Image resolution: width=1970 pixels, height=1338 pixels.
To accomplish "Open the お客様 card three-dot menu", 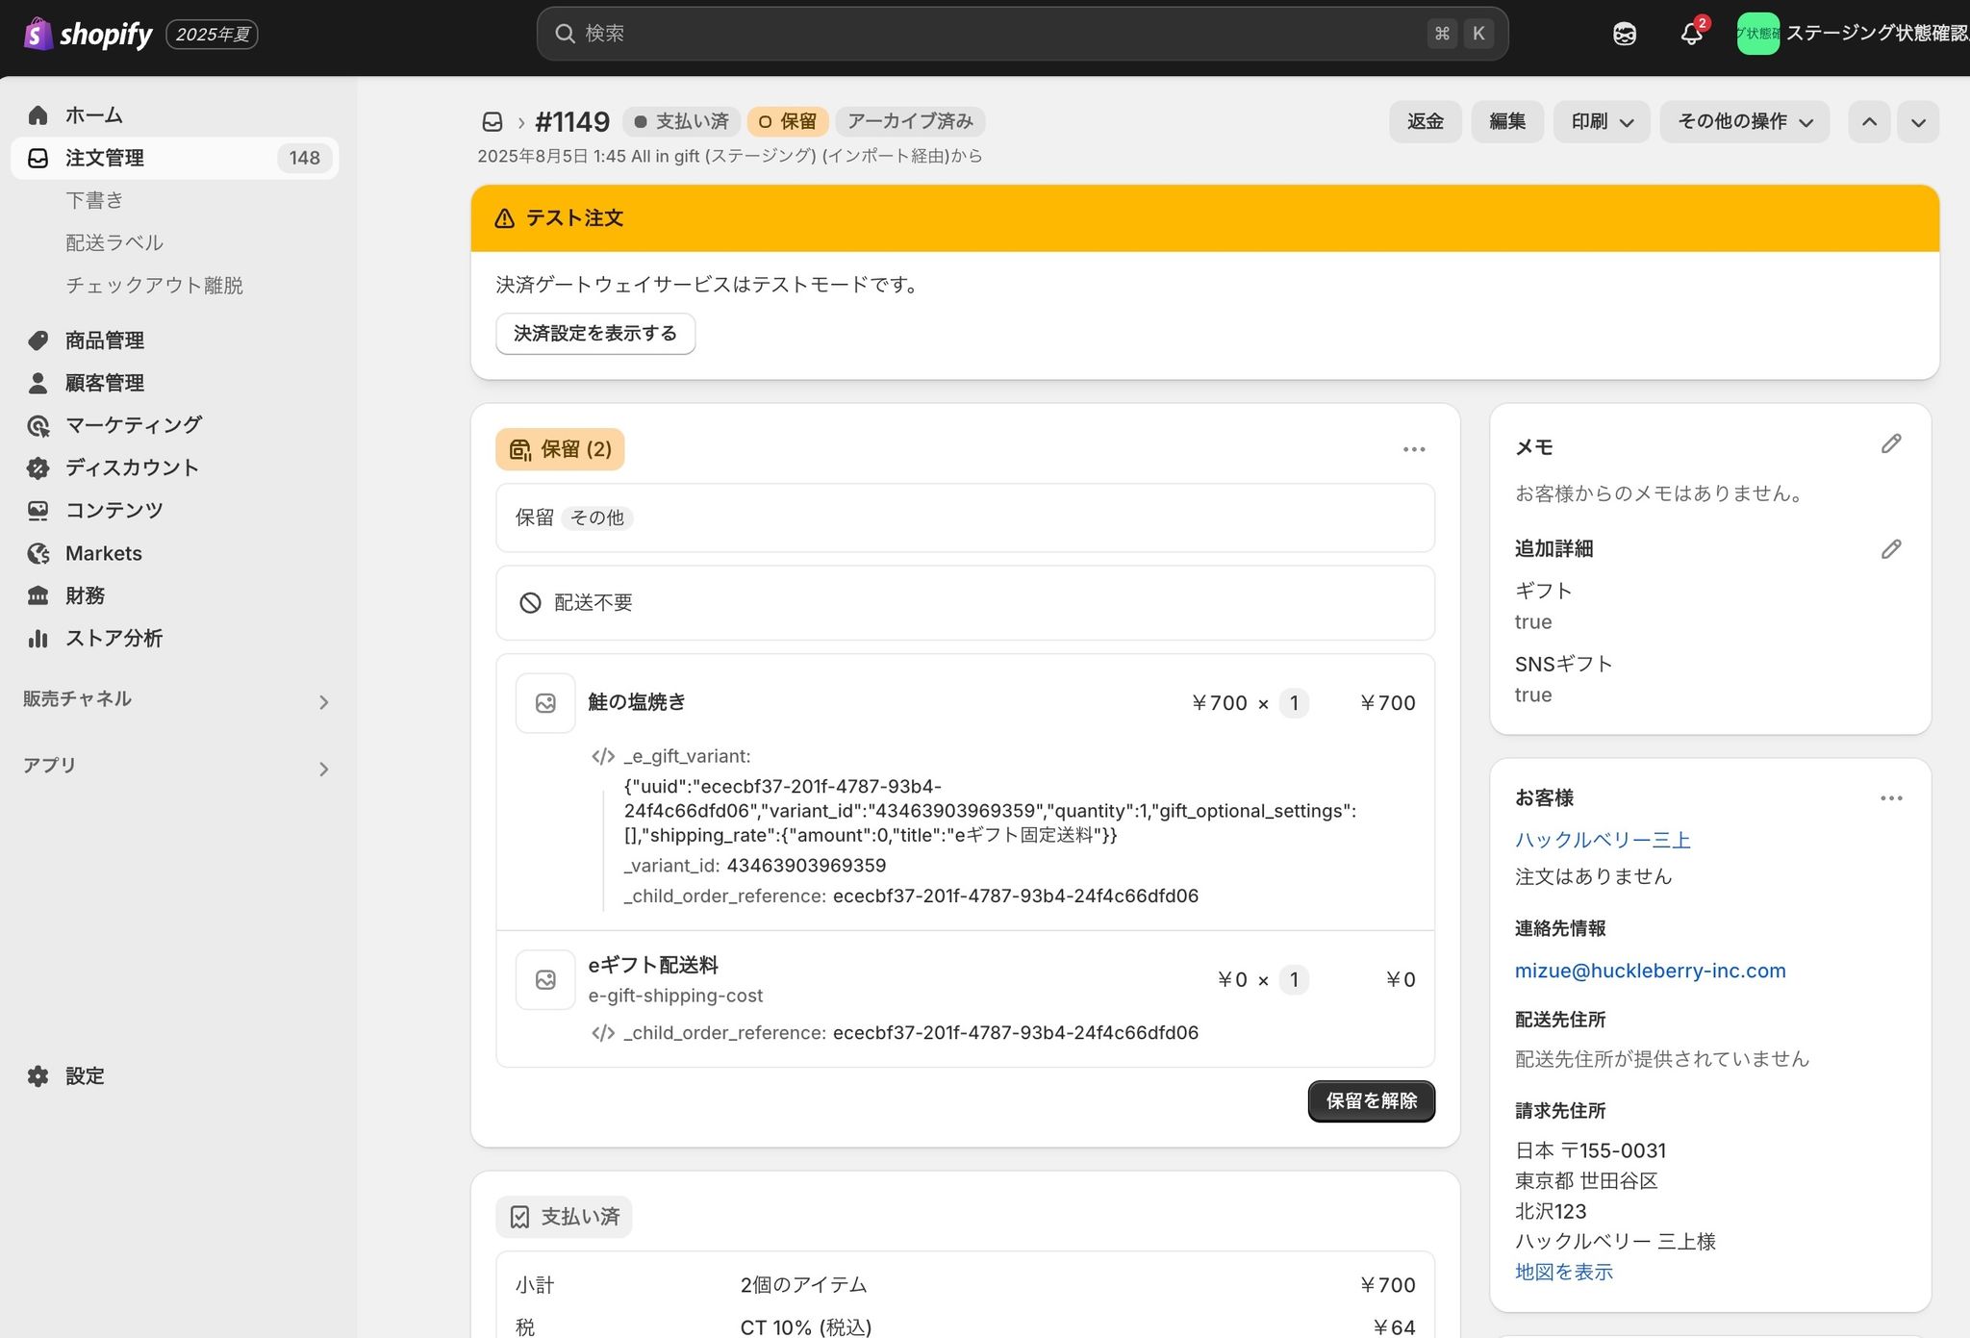I will point(1890,798).
